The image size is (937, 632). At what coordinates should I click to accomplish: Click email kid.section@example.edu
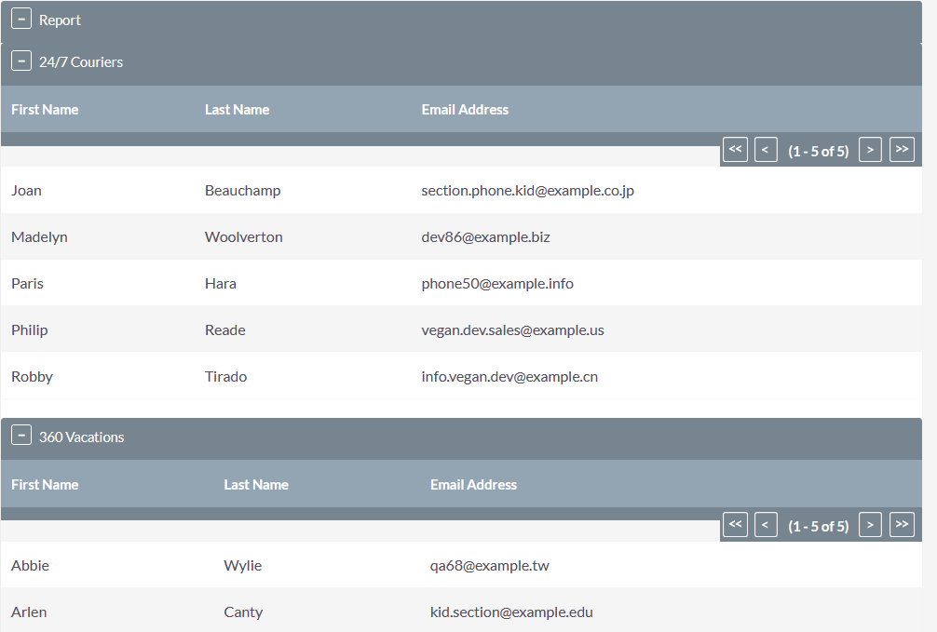pos(511,612)
